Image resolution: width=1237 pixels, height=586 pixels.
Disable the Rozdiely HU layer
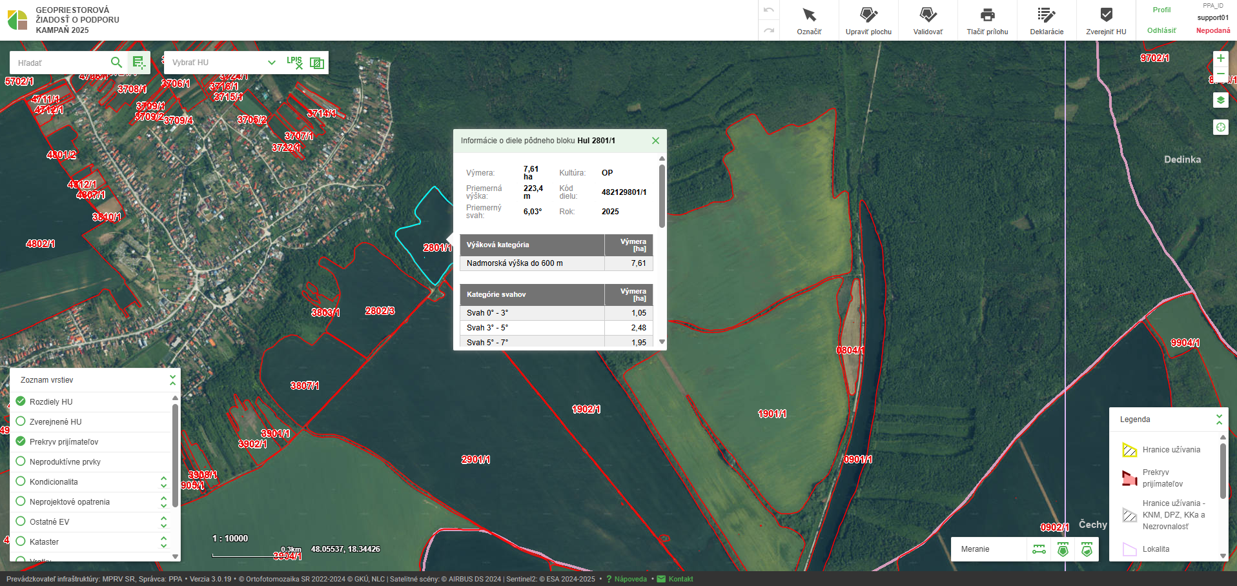coord(21,401)
